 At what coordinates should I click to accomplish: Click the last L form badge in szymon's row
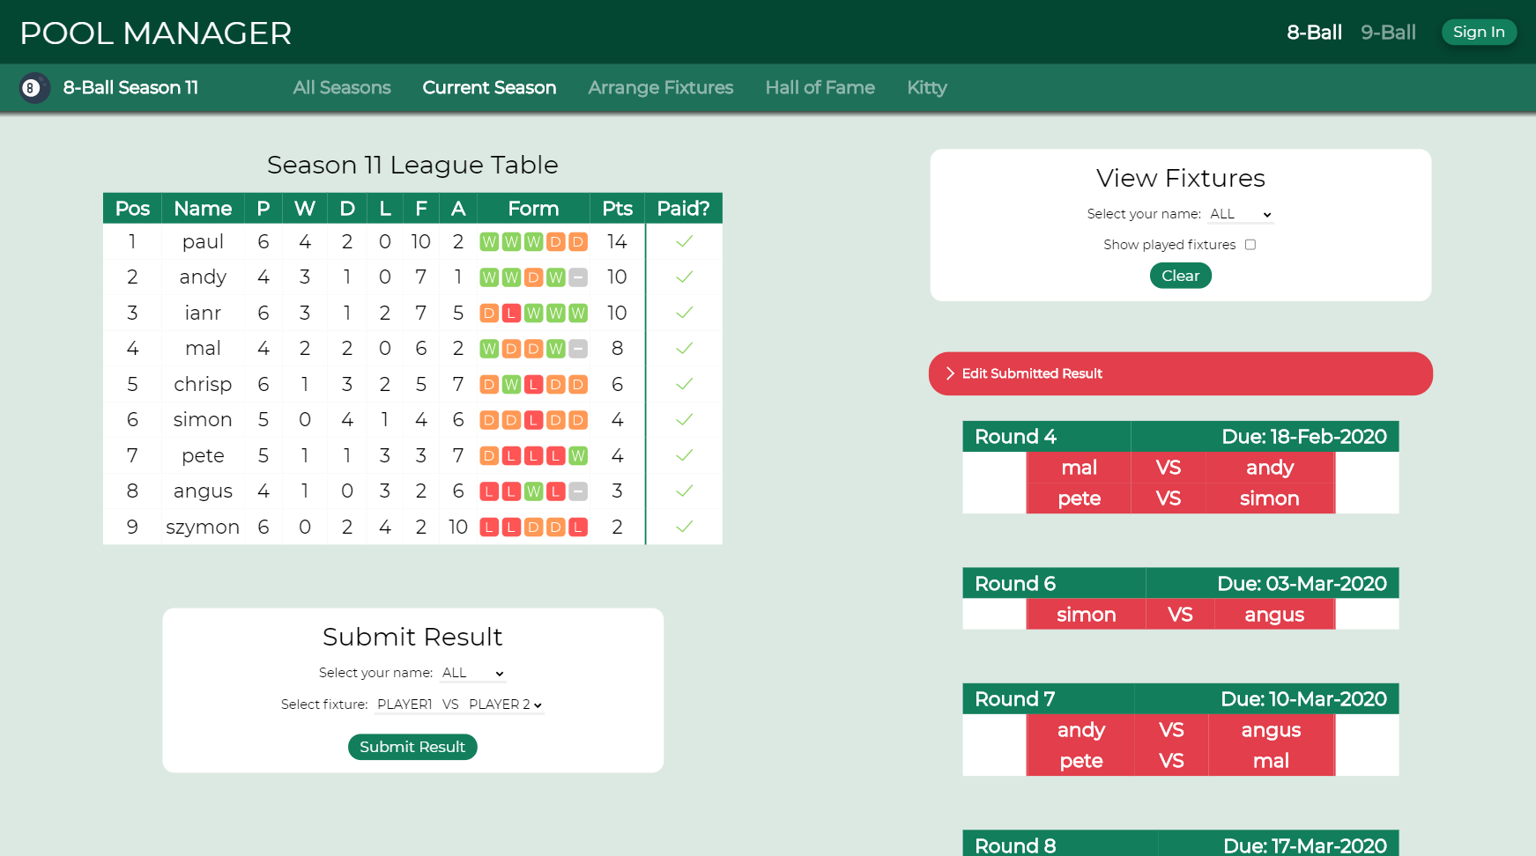coord(577,527)
